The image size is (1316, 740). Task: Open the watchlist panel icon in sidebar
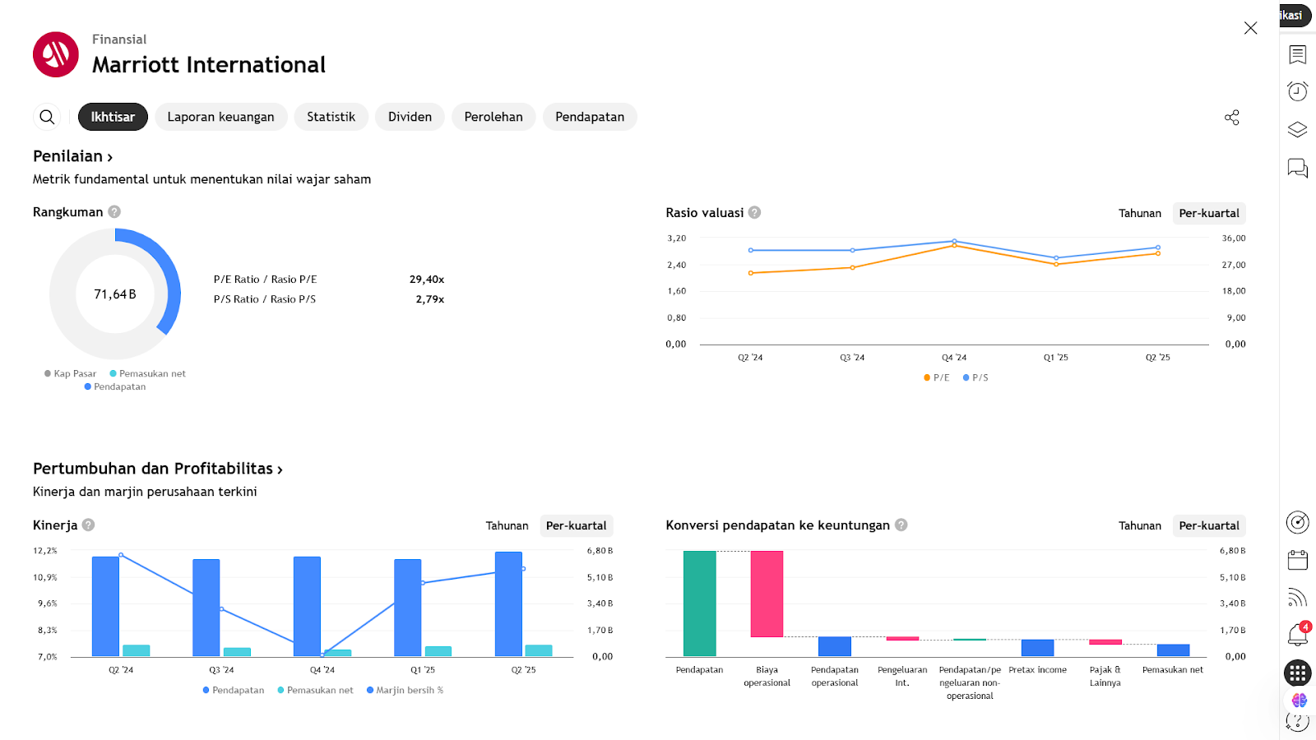tap(1297, 54)
